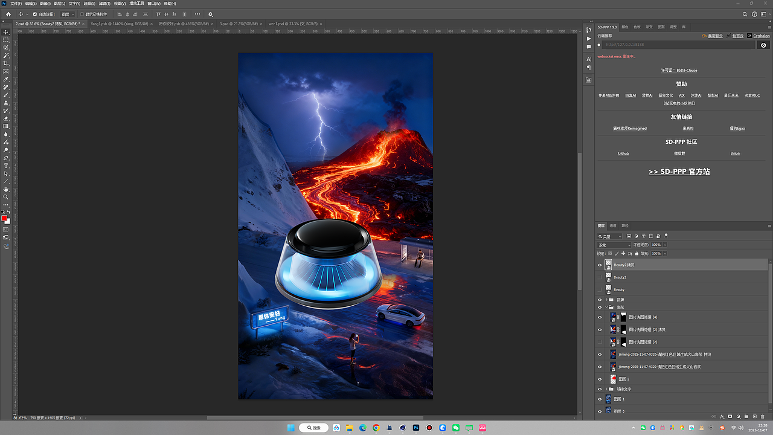Screen dimensions: 773x435
Task: Select the Clone Stamp tool
Action: pos(6,103)
